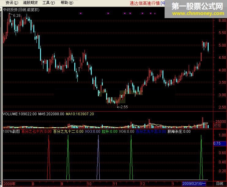The height and width of the screenshot is (187, 227).
Task: Click the 2008年 label on time axis
Action: [x=9, y=184]
